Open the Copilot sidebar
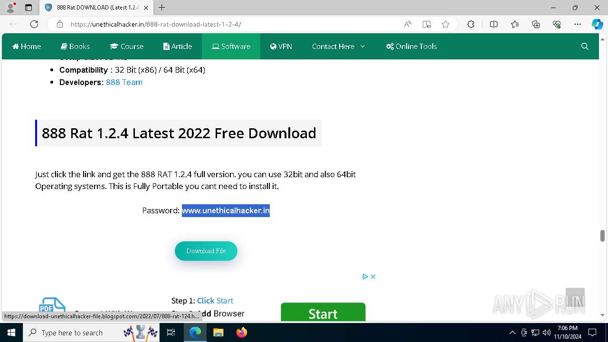Image resolution: width=608 pixels, height=342 pixels. coord(597,24)
